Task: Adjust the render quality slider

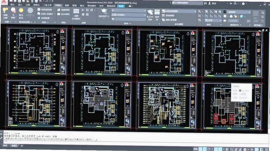Action: coord(129,19)
